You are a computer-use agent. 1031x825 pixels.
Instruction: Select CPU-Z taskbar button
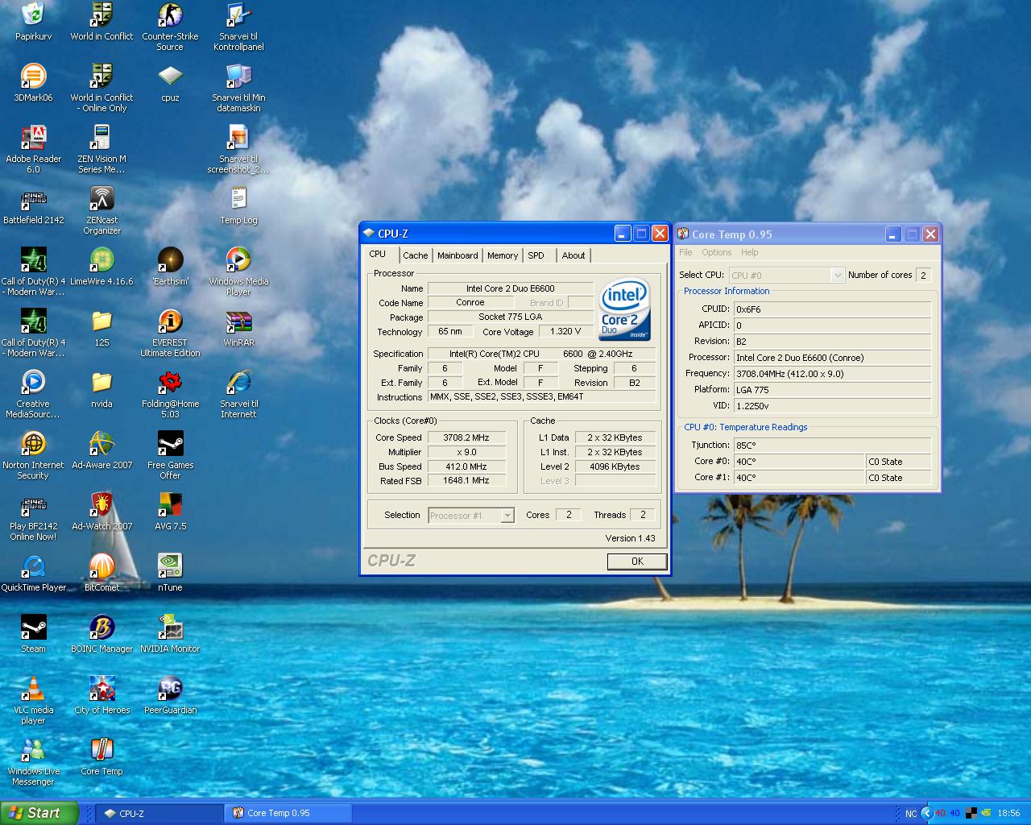coord(159,813)
